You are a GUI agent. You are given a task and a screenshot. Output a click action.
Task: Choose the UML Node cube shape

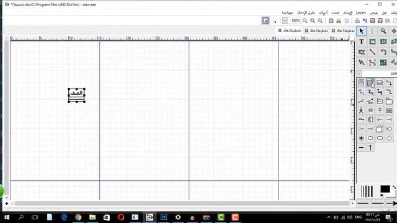380,129
